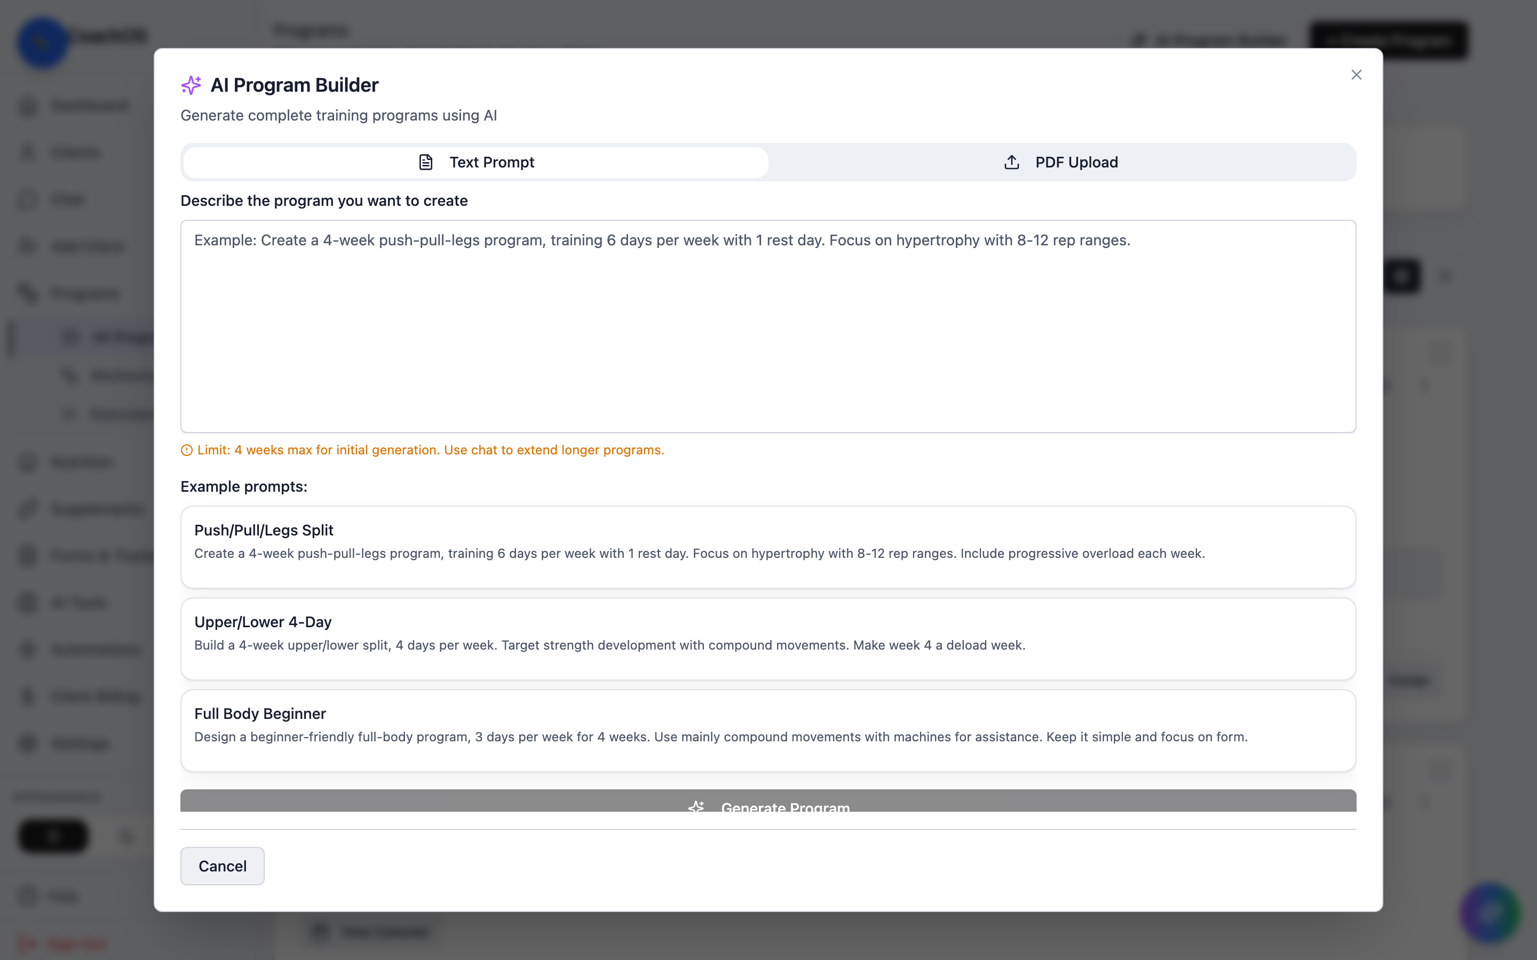
Task: Click the 'Example prompts:' label
Action: pos(244,487)
